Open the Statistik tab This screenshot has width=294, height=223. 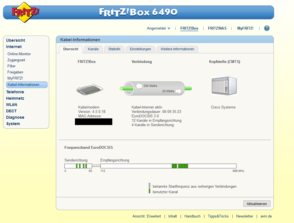pyautogui.click(x=114, y=49)
